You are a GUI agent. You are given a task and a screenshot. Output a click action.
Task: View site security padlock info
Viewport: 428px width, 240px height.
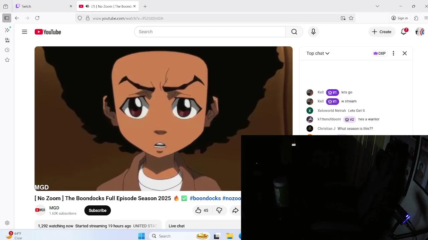coord(88,18)
